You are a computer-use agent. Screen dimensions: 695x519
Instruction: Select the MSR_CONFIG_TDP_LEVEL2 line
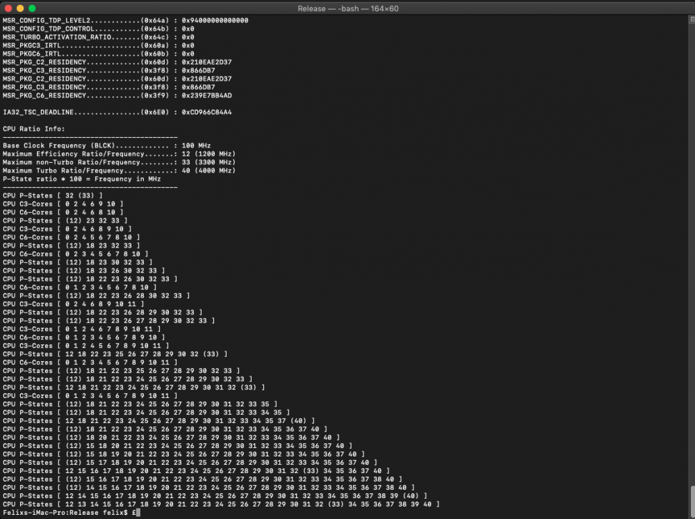coord(125,20)
